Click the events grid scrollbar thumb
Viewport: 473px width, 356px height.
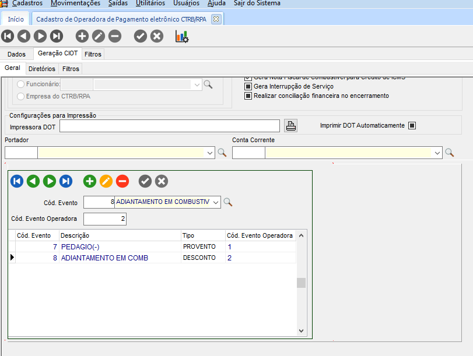point(301,283)
